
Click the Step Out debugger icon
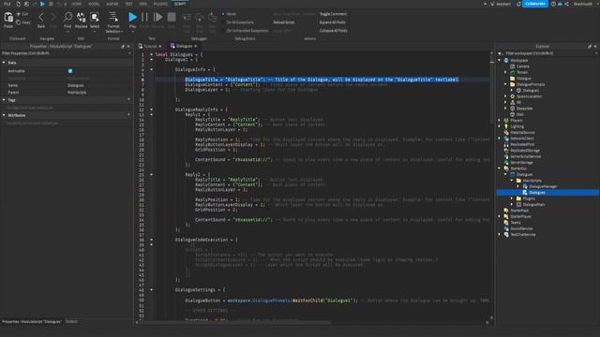click(213, 17)
